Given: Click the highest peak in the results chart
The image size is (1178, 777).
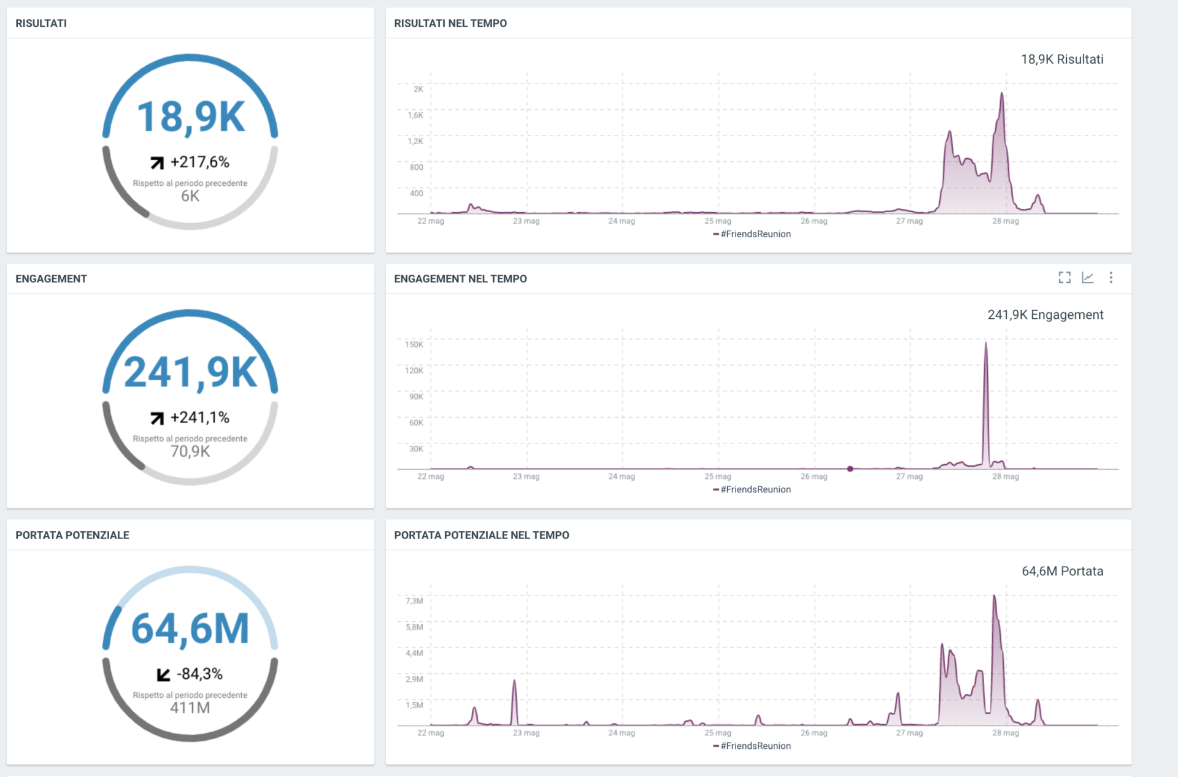Looking at the screenshot, I should [x=1002, y=94].
